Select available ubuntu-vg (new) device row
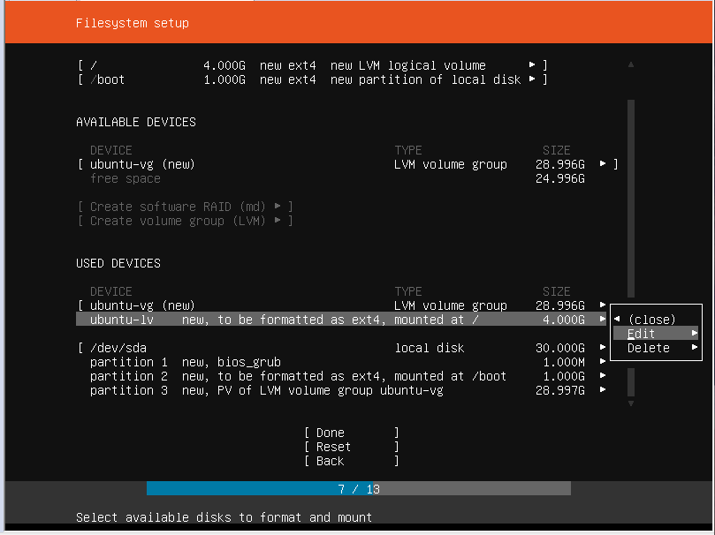This screenshot has height=535, width=715. [x=348, y=164]
